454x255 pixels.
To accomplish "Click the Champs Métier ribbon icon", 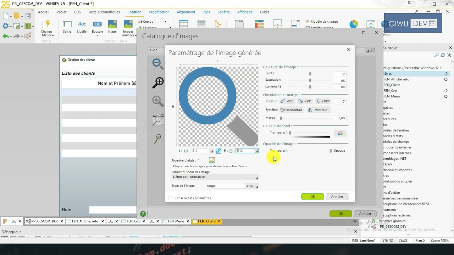I will [x=46, y=28].
